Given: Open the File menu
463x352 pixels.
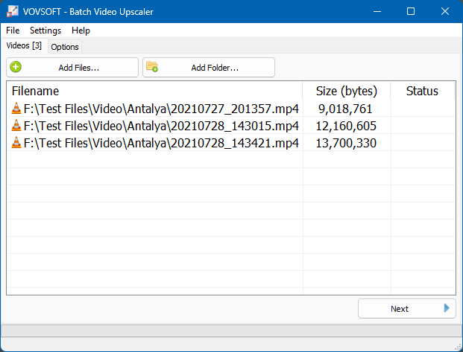Looking at the screenshot, I should (13, 31).
